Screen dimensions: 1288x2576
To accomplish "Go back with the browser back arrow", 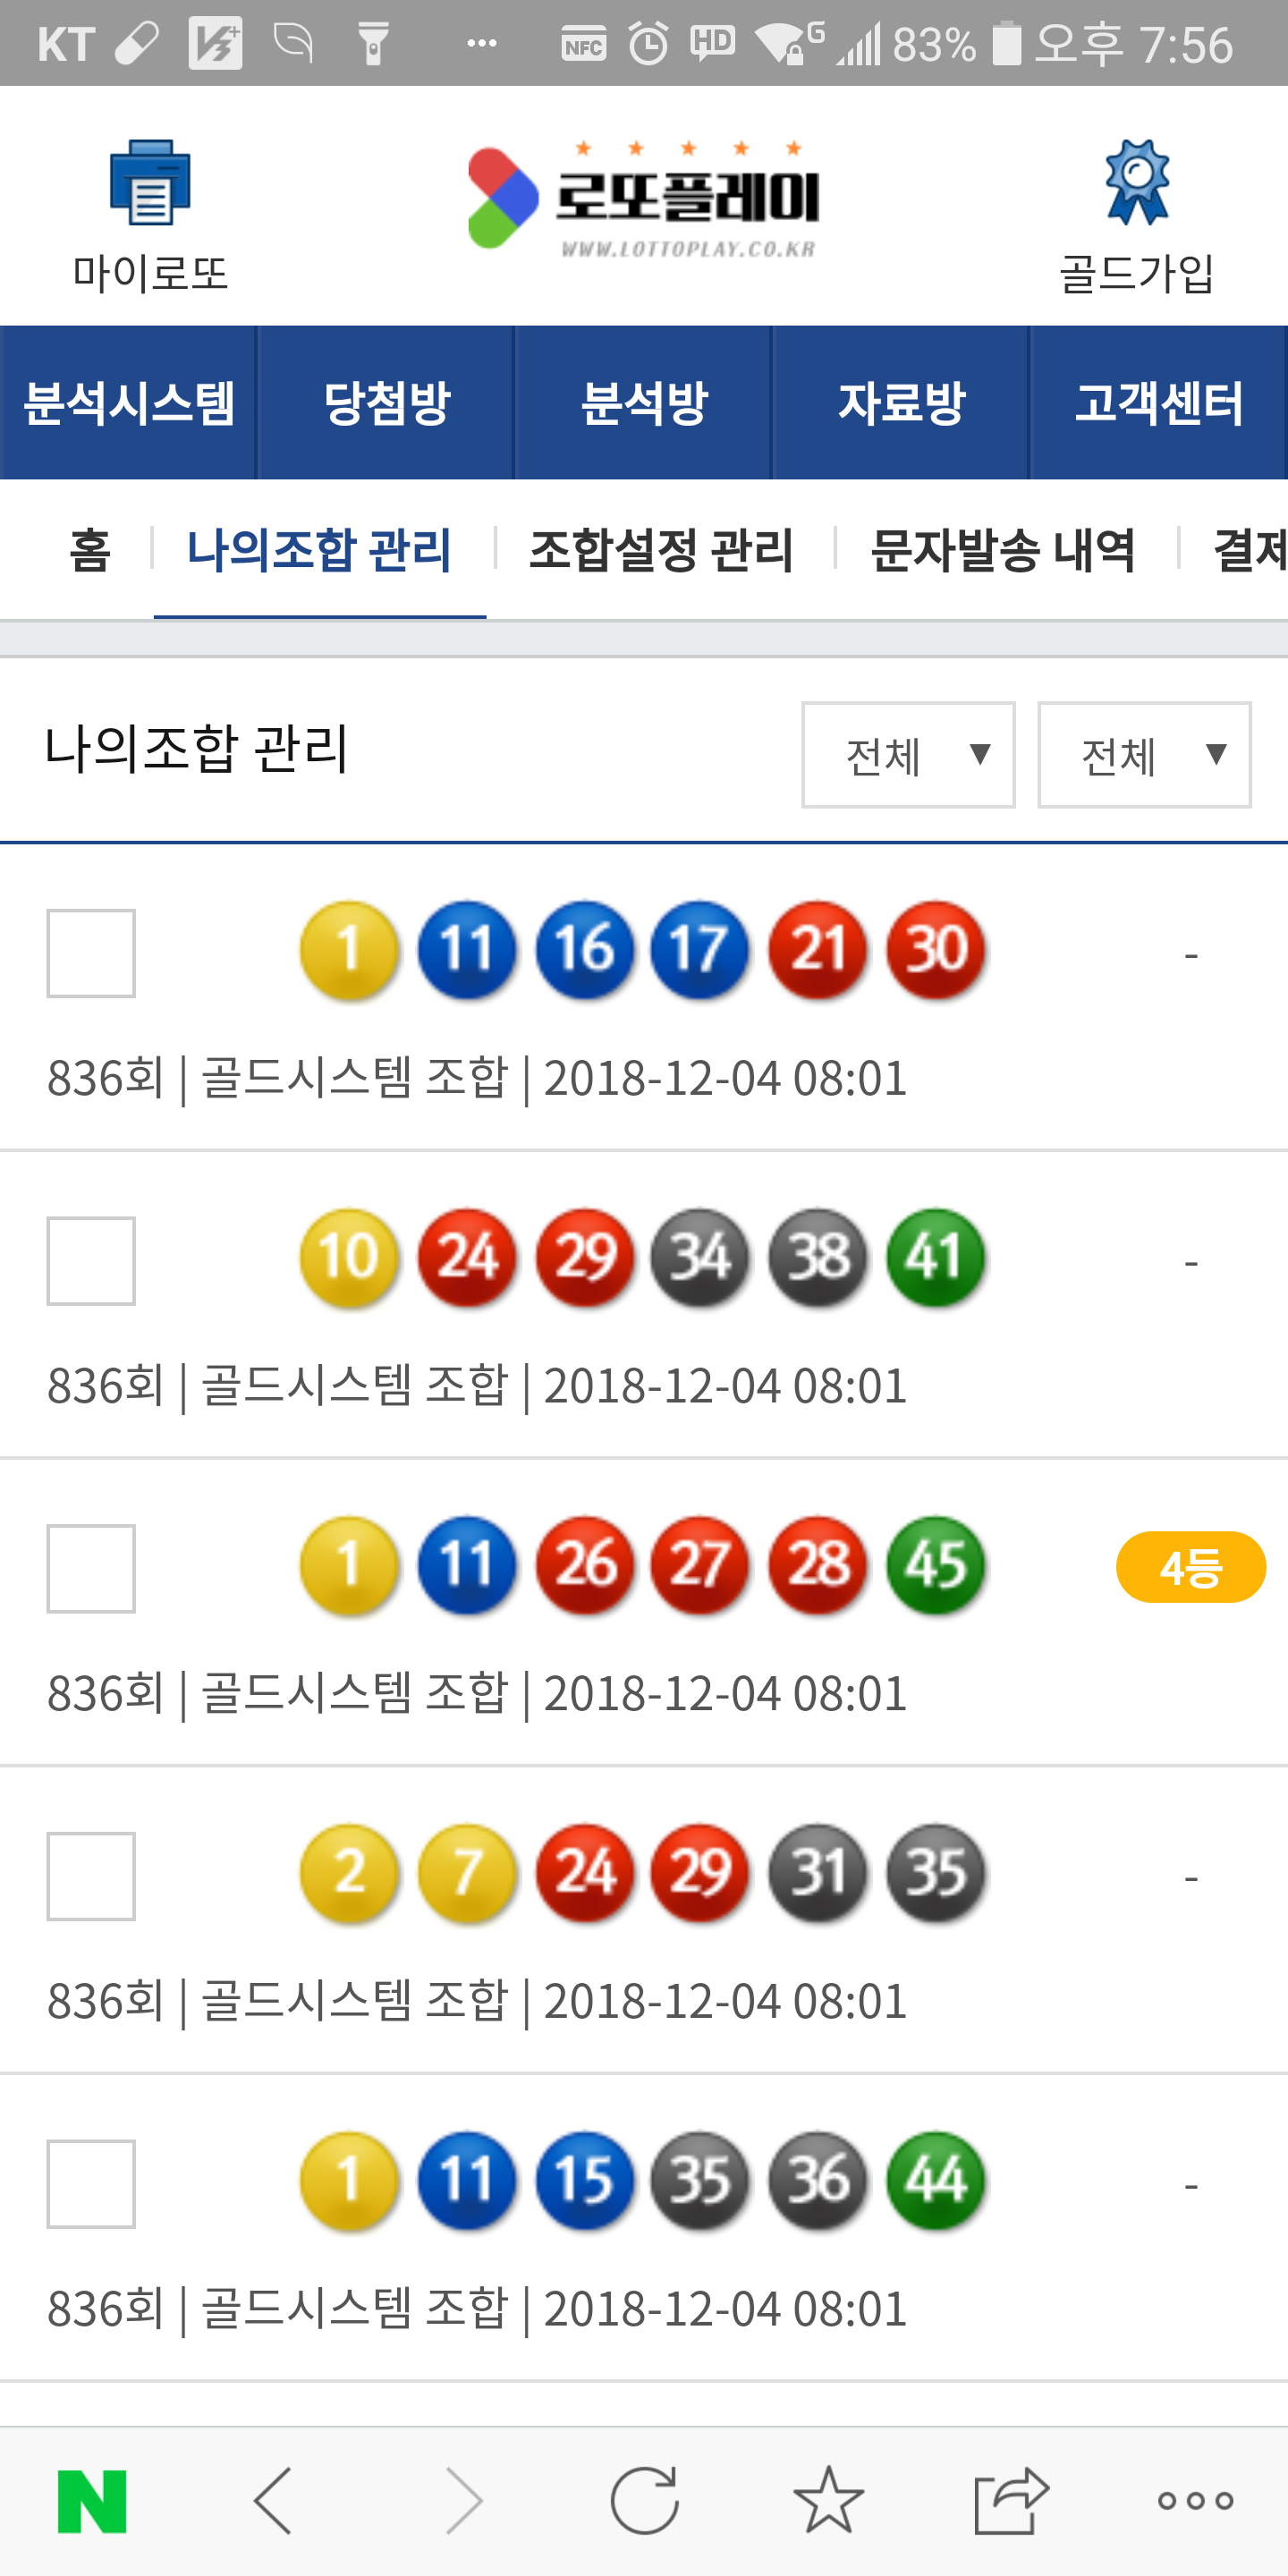I will pos(273,2500).
